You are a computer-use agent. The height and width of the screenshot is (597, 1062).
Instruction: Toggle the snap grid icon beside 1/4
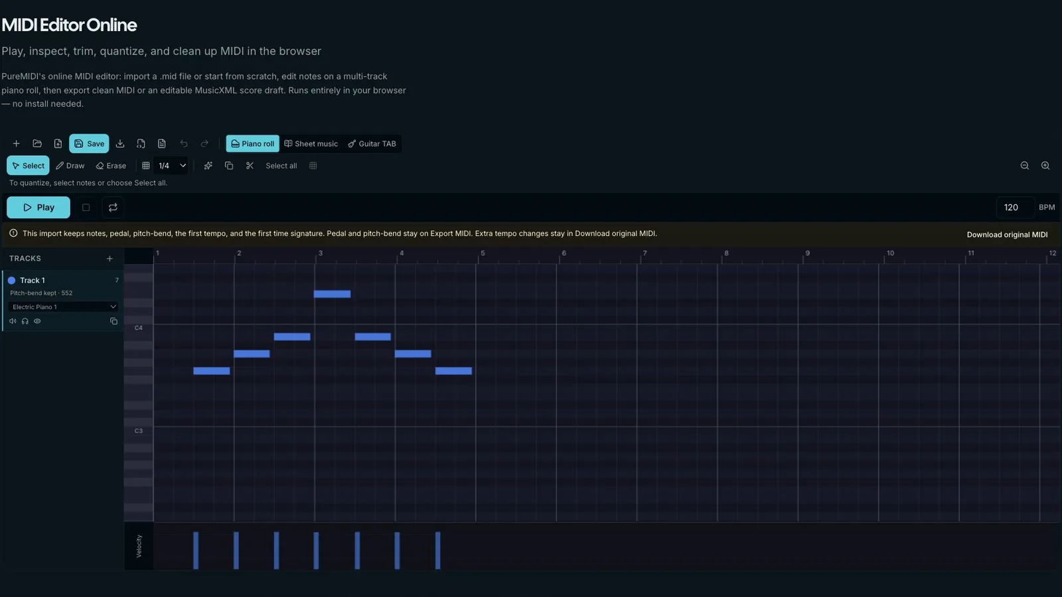point(146,165)
